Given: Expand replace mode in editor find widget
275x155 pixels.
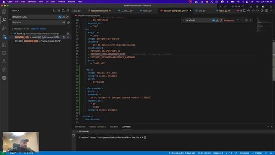Looking at the screenshot, I should (183, 20).
